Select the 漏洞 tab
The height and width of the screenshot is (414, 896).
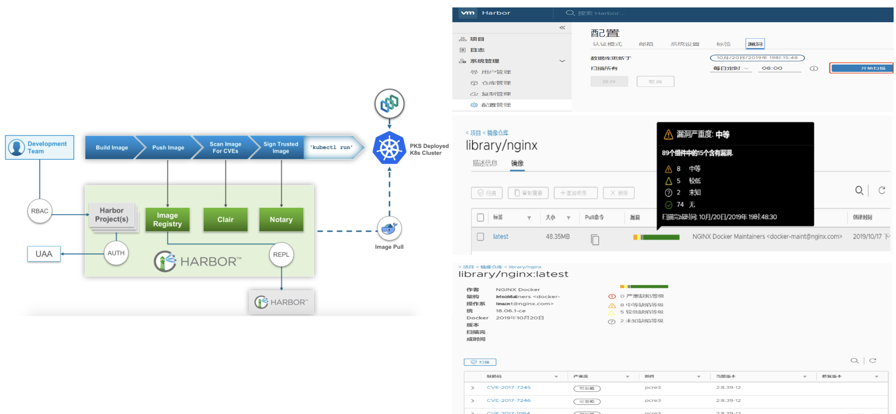(755, 44)
